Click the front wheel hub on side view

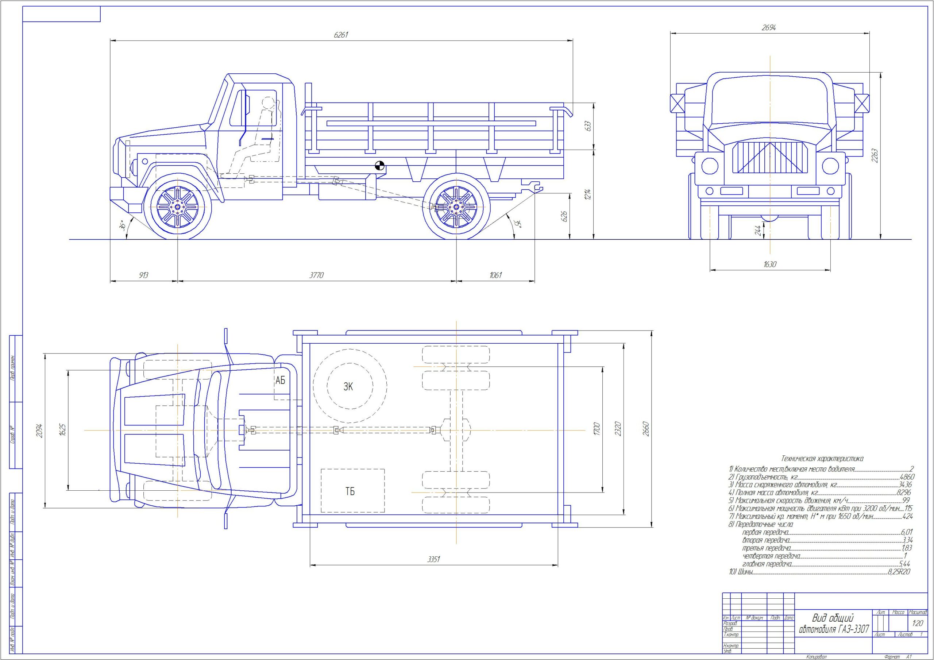point(177,207)
